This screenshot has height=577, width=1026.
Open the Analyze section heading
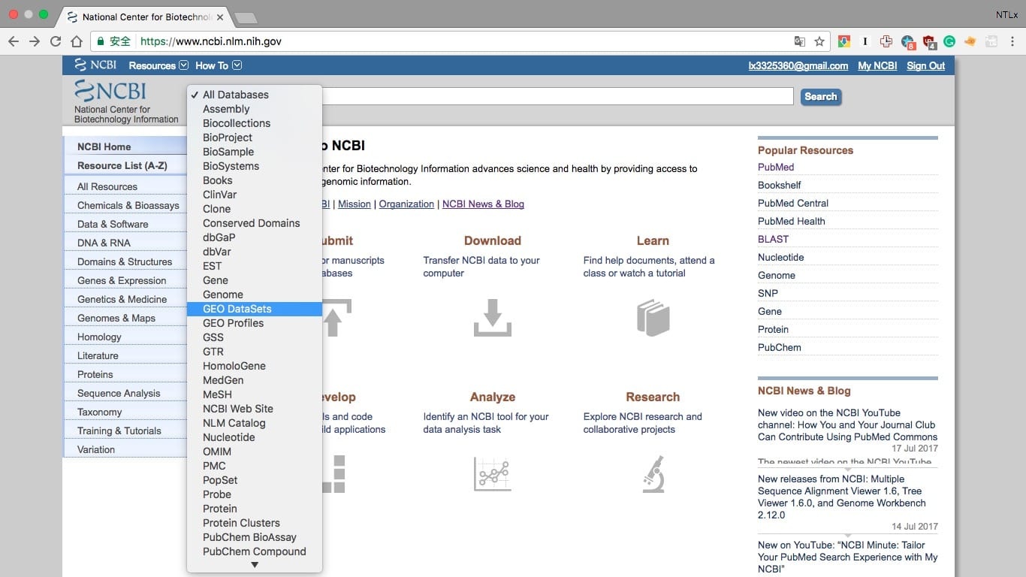(x=493, y=397)
